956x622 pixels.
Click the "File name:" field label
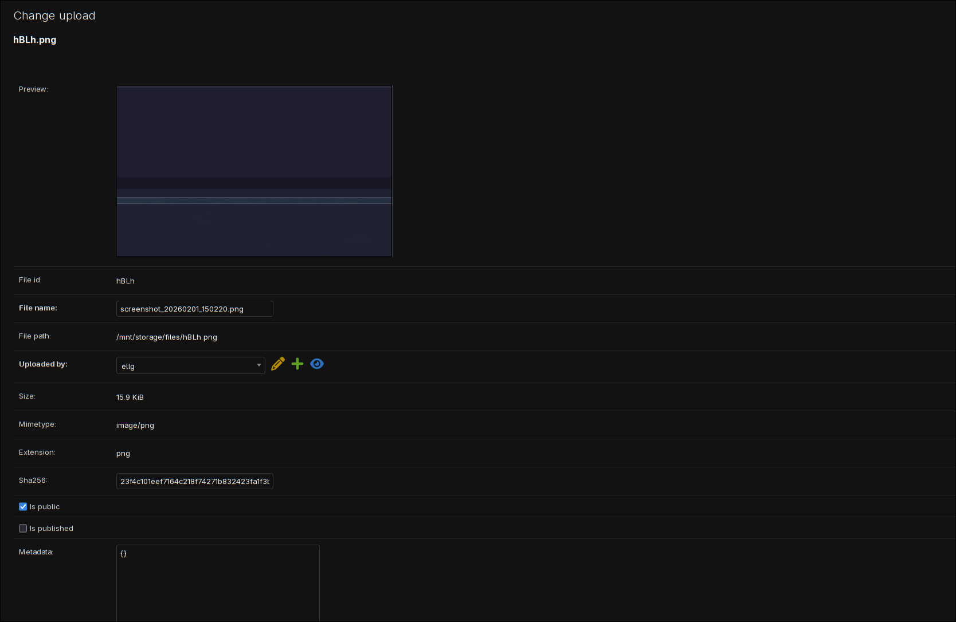pyautogui.click(x=38, y=308)
